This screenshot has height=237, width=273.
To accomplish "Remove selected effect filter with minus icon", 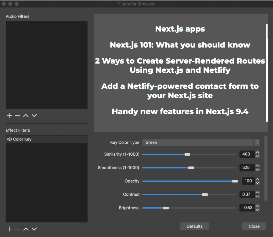I will coord(18,229).
